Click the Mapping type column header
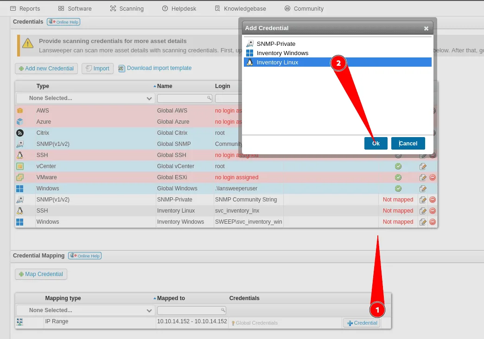The height and width of the screenshot is (339, 484). (x=63, y=298)
